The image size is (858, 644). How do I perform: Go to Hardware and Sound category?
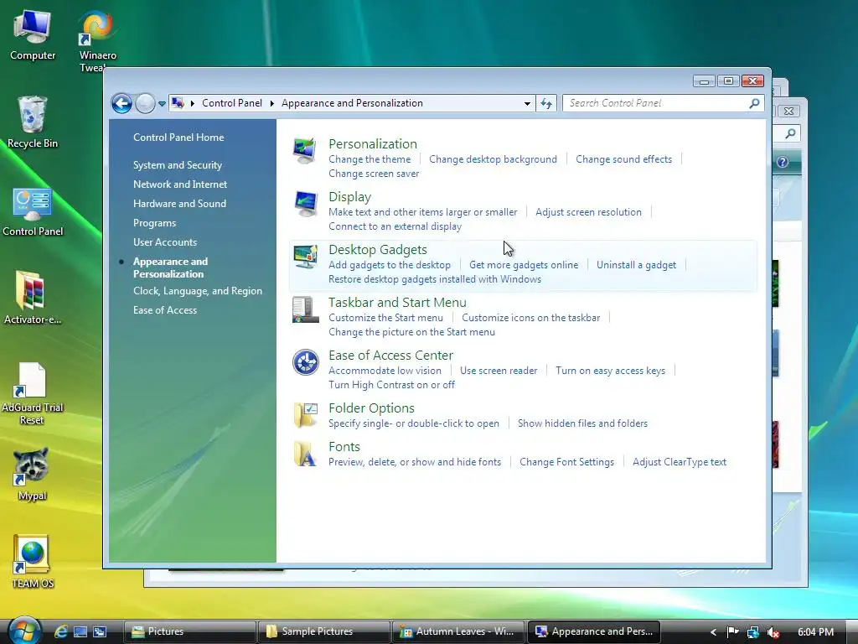point(179,203)
